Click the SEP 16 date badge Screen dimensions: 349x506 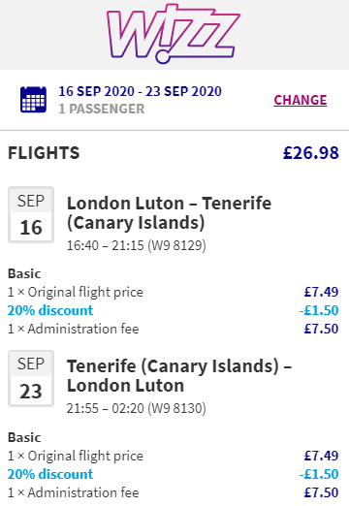[31, 214]
